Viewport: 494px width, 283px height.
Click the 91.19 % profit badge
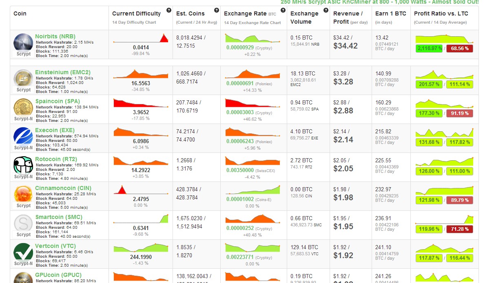[x=460, y=113]
